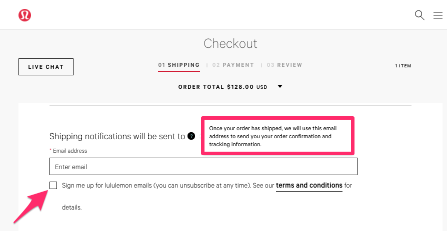Click the lululemon logo icon
447x231 pixels.
[25, 15]
